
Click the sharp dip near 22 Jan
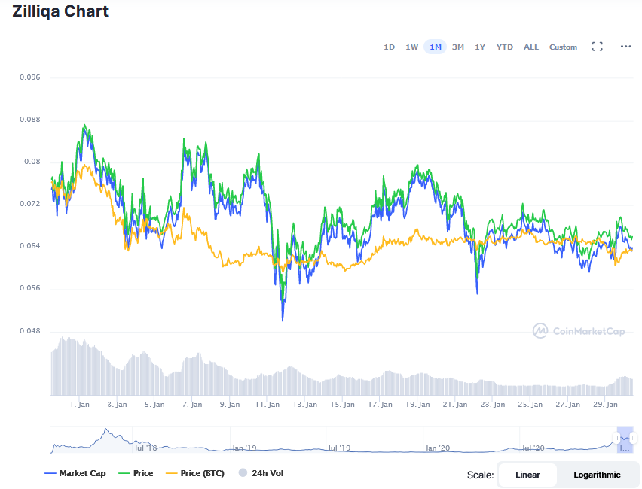[x=477, y=292]
